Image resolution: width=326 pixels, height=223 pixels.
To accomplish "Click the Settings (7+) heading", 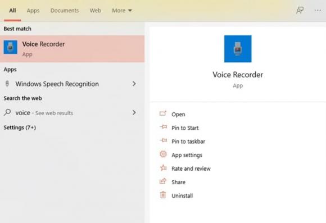I will [20, 128].
